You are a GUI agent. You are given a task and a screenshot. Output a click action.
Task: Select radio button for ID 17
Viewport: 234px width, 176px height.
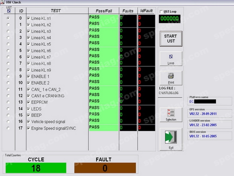click(x=8, y=128)
